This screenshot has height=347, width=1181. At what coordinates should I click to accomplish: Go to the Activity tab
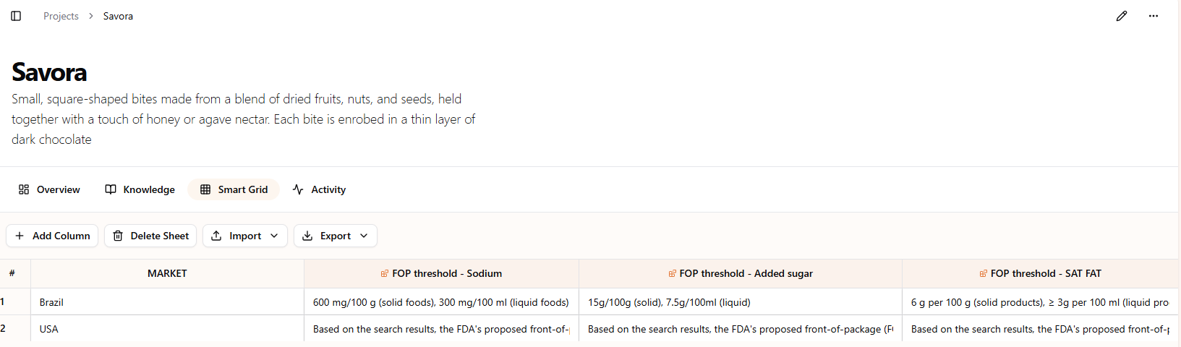[319, 189]
